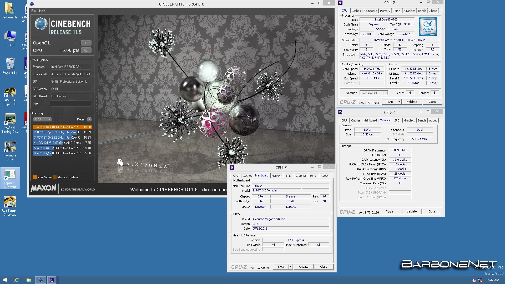Click the Intel Core i7 logo in CPU-Z
Image resolution: width=505 pixels, height=284 pixels.
click(x=428, y=27)
